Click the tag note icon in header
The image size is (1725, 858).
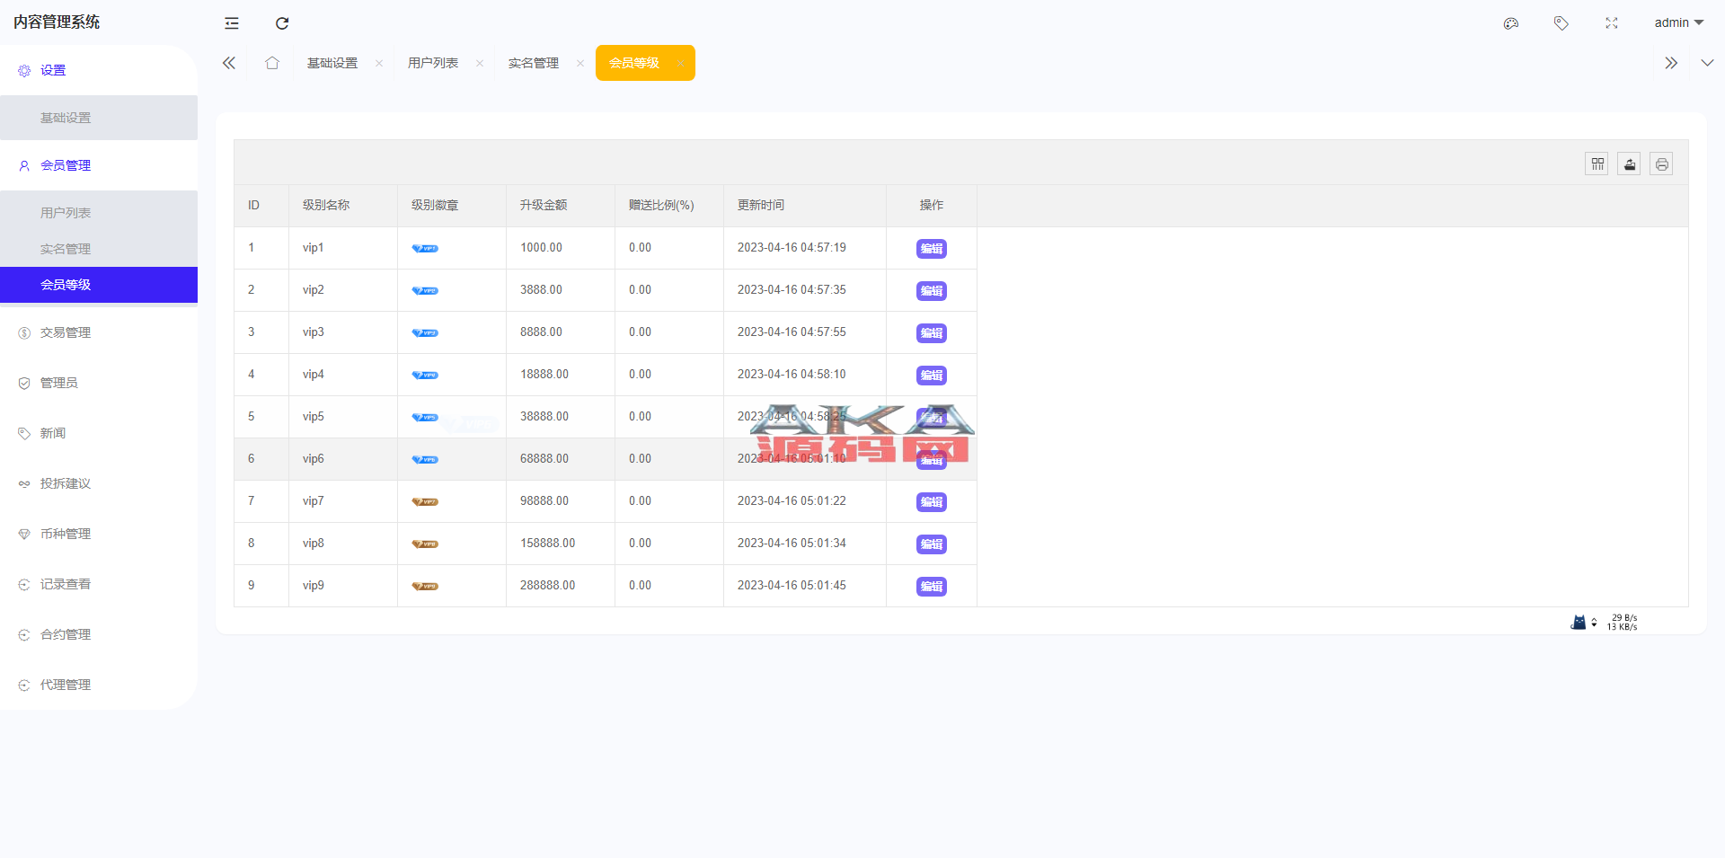[1561, 23]
